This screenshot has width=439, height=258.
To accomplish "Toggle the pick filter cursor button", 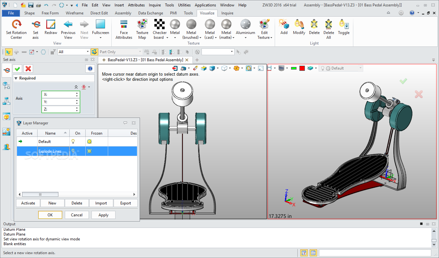I will pyautogui.click(x=9, y=52).
